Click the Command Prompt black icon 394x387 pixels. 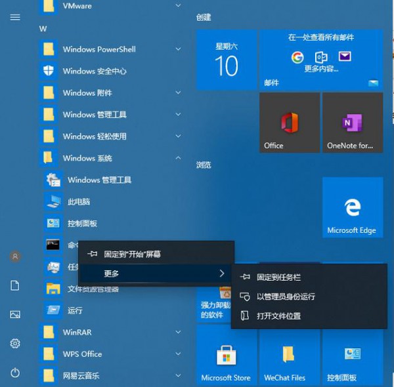pyautogui.click(x=53, y=245)
